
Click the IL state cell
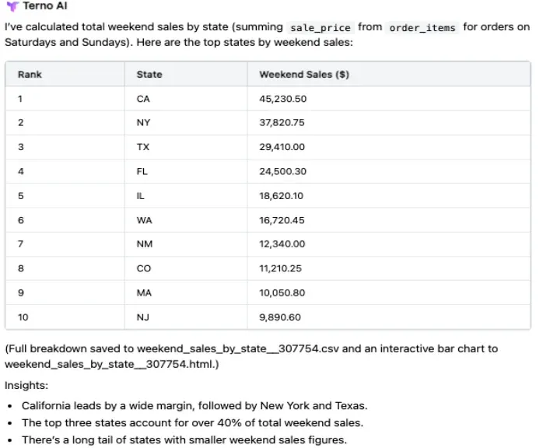(141, 196)
